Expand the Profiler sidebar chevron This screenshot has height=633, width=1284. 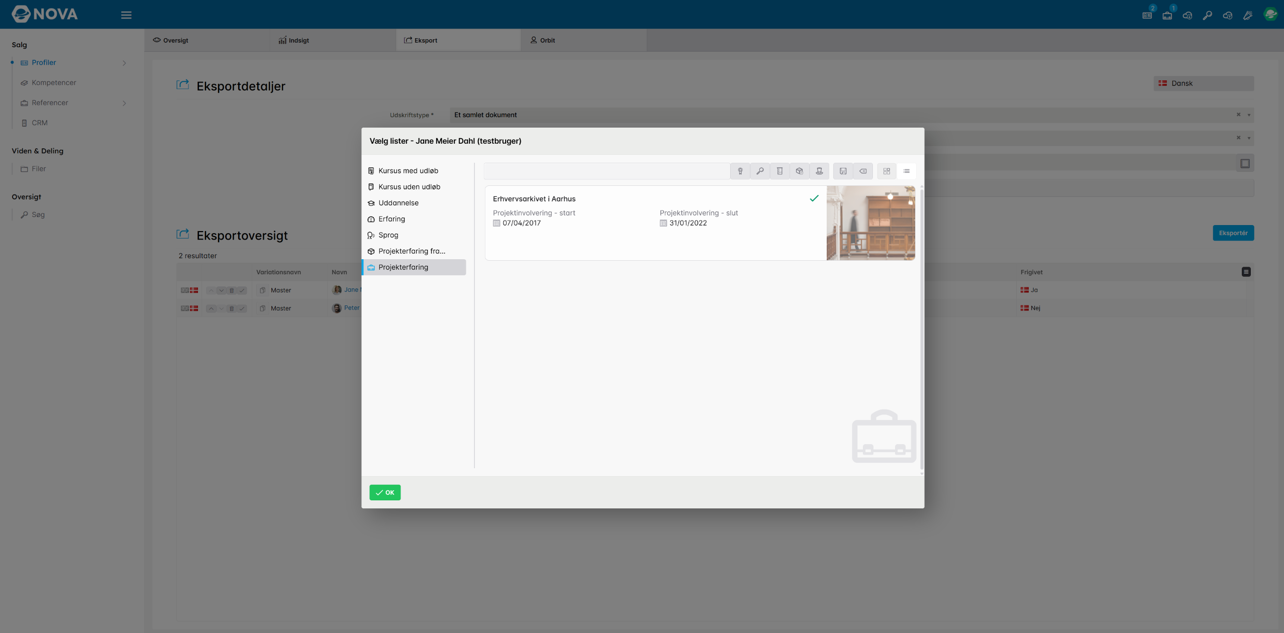[x=124, y=63]
